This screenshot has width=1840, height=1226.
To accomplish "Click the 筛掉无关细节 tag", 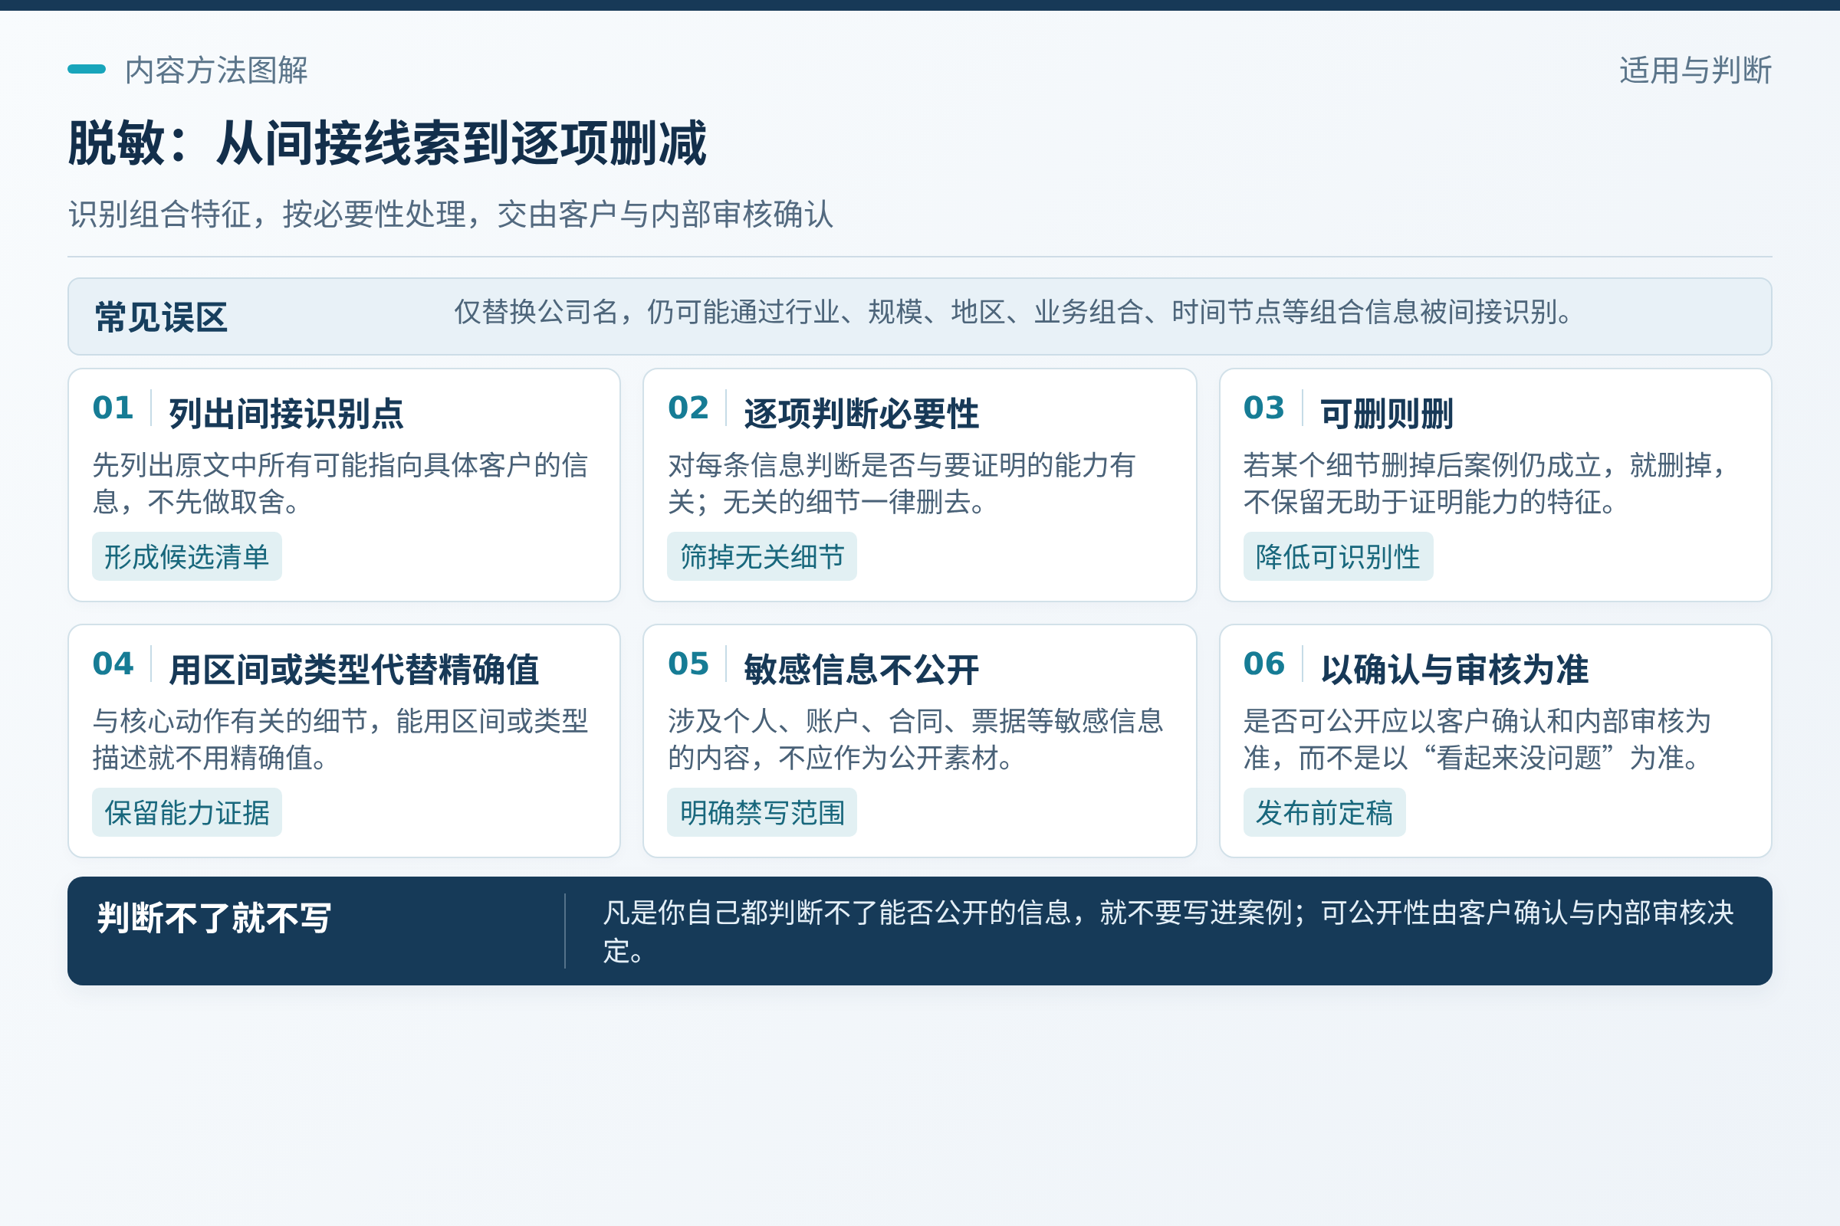I will 762,557.
